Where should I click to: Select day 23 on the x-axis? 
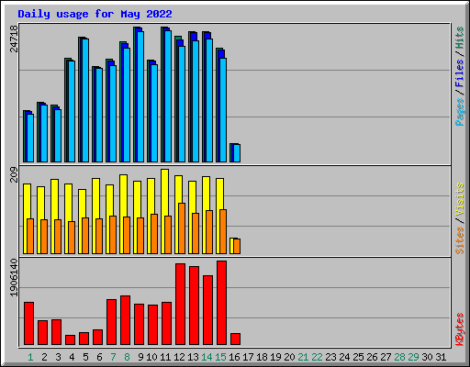[x=330, y=357]
